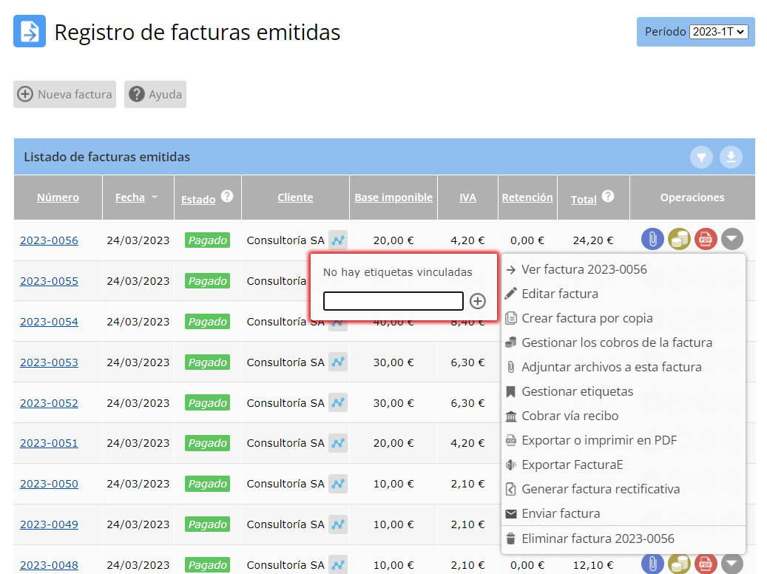Image resolution: width=767 pixels, height=574 pixels.
Task: Click the Pagado status badge for invoice 2023-0052
Action: tap(207, 402)
